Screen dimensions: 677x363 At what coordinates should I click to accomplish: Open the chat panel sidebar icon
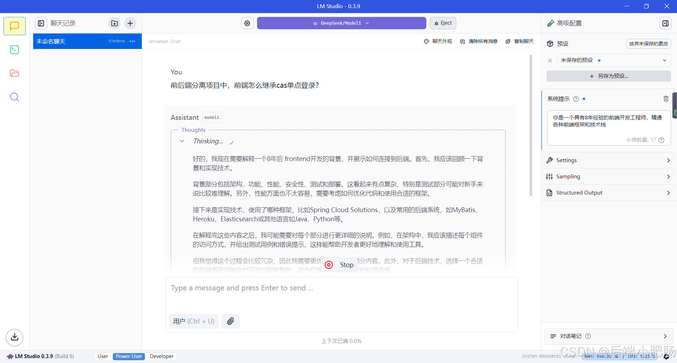tap(14, 26)
